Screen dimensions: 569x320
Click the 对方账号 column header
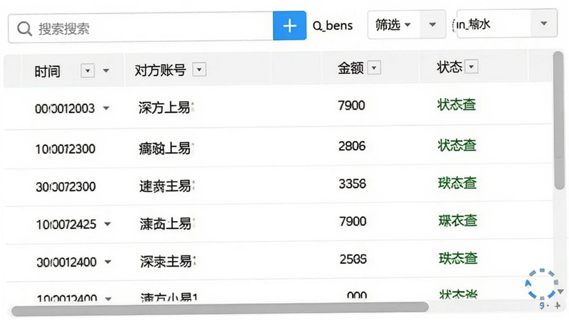pos(160,70)
